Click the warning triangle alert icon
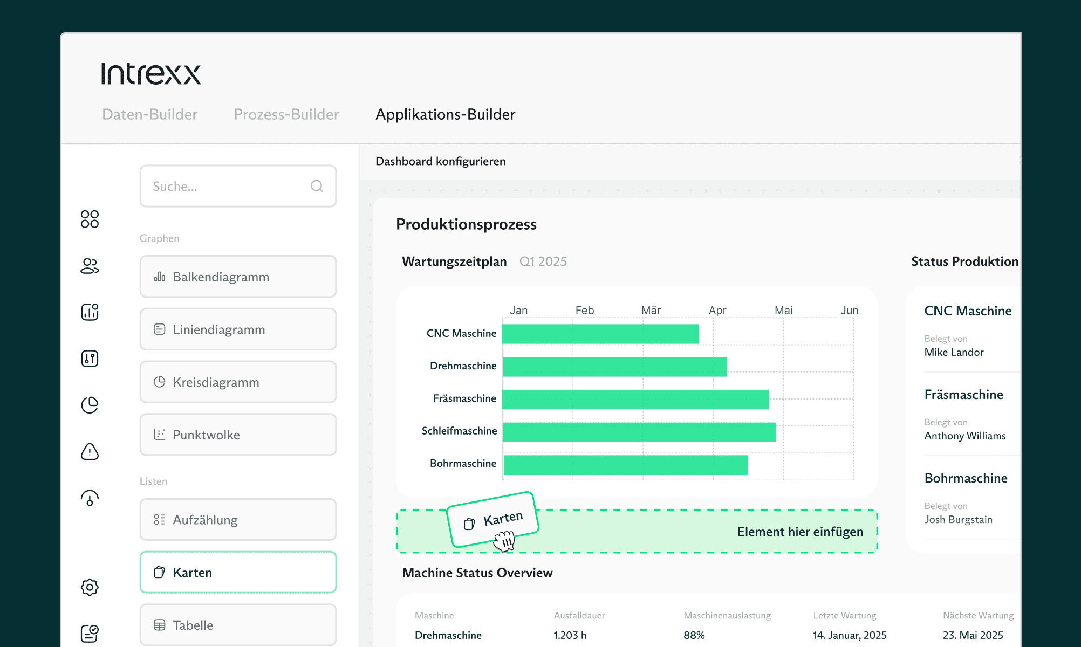Viewport: 1081px width, 647px height. [x=90, y=452]
